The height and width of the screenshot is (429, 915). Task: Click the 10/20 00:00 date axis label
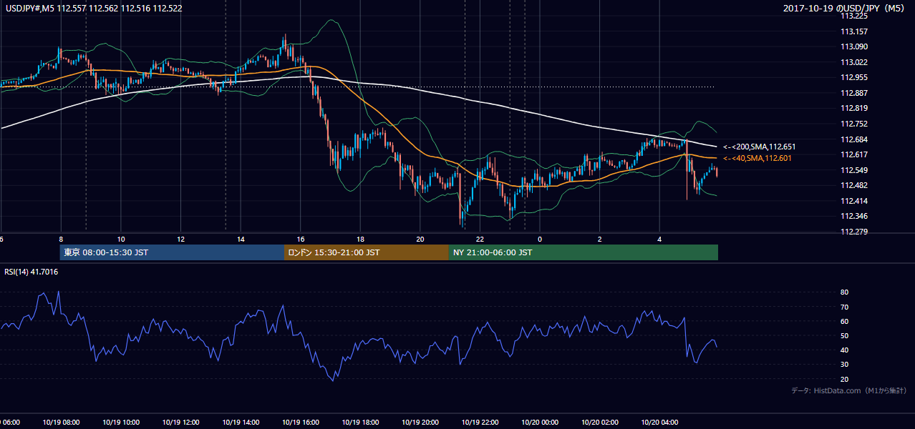tap(540, 423)
